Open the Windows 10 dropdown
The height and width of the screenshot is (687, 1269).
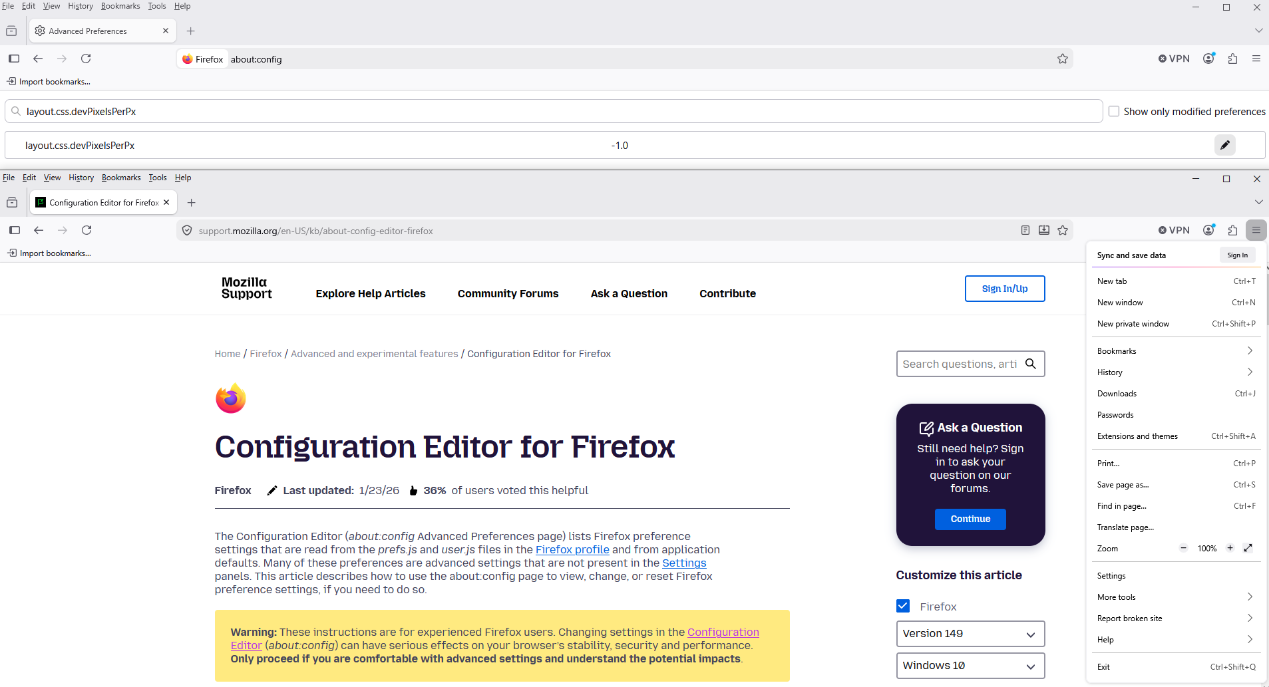(x=970, y=666)
